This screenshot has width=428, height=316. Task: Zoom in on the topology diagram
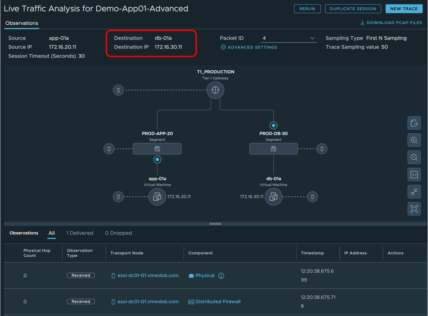pyautogui.click(x=414, y=140)
